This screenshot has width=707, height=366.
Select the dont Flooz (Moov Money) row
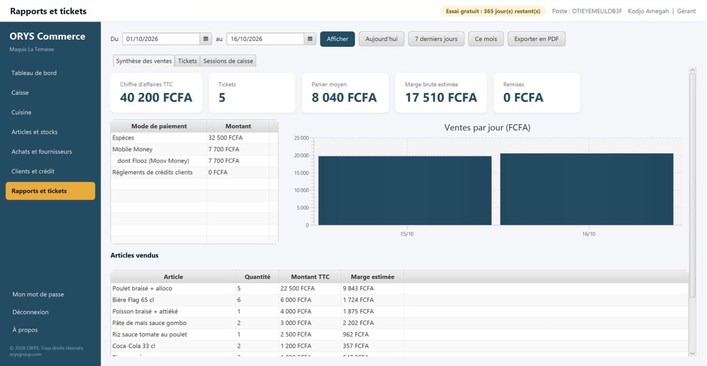pyautogui.click(x=194, y=161)
